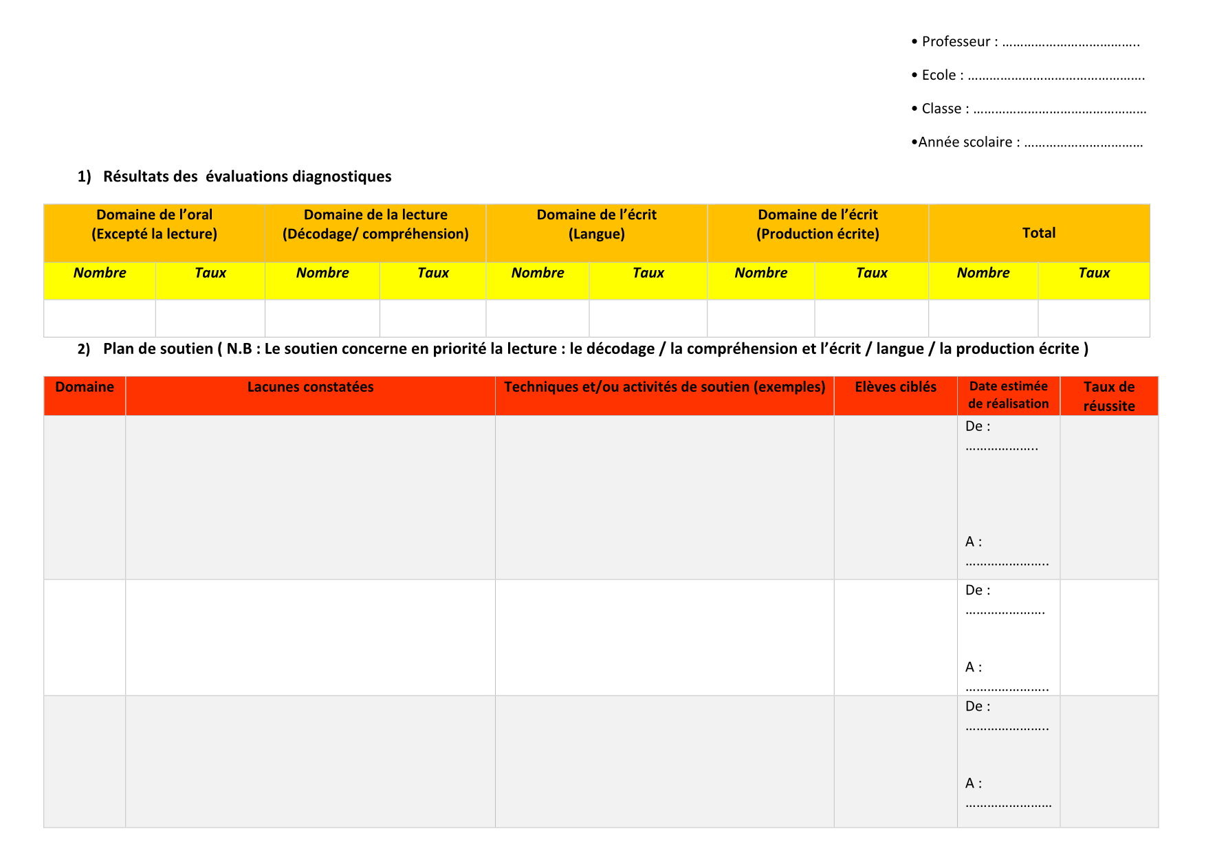This screenshot has height=853, width=1206.
Task: Click second row Techniques de soutien cell
Action: tap(664, 638)
